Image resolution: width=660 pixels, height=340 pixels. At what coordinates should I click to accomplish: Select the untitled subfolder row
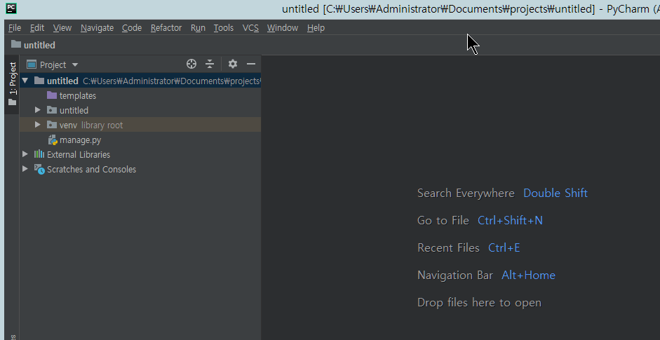coord(140,110)
